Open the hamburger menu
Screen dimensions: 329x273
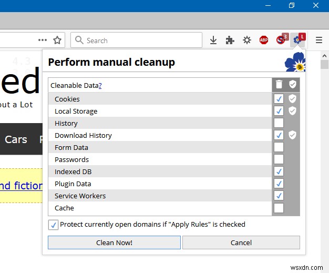(318, 40)
